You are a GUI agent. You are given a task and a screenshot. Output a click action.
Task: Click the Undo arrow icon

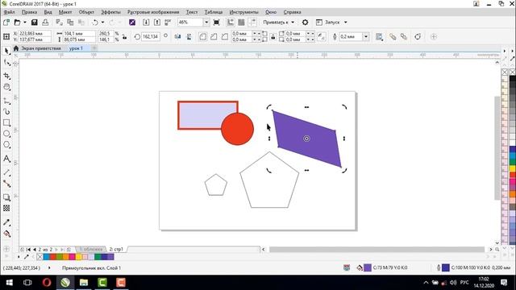coord(95,23)
